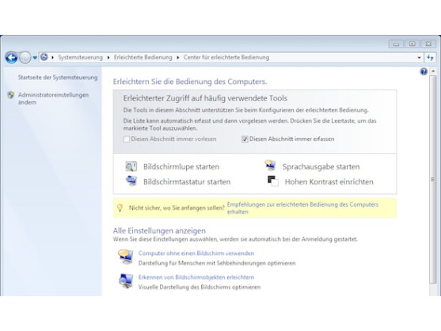Click the lightbulb tip icon

coord(120,207)
